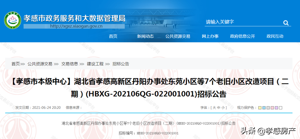Click the 公共资源交易 breadcrumb link
The height and width of the screenshot is (139, 300).
(40, 64)
